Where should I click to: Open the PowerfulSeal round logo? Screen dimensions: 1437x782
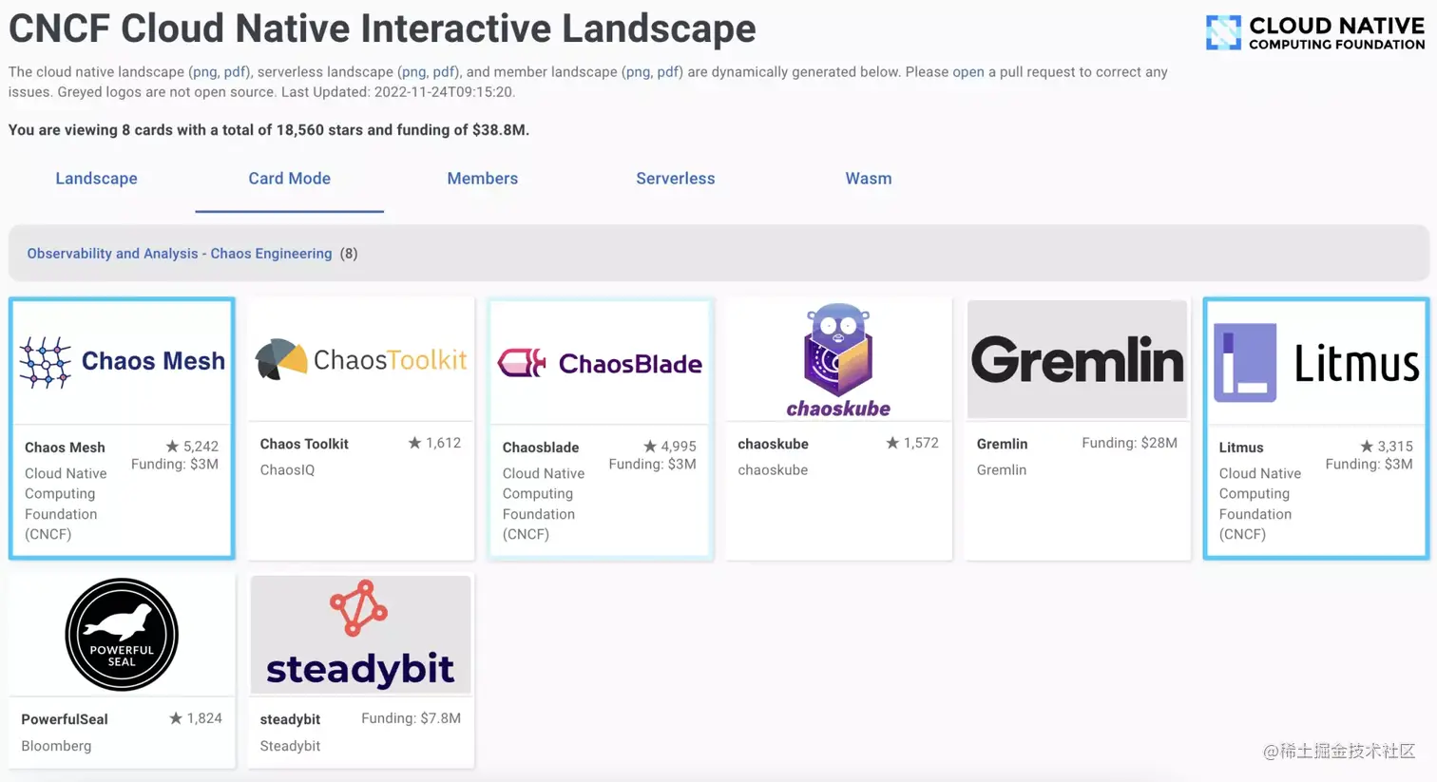[122, 634]
